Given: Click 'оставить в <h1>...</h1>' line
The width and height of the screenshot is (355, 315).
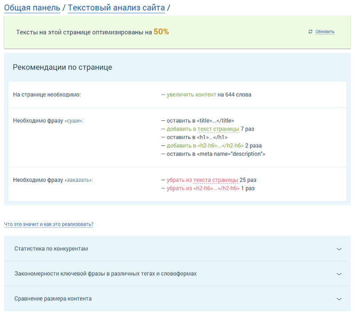Looking at the screenshot, I should pos(197,137).
